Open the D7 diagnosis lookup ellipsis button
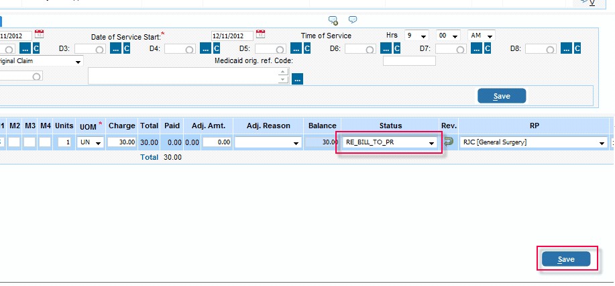The image size is (615, 286). click(476, 48)
